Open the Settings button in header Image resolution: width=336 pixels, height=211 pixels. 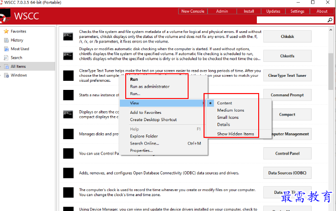297,11
